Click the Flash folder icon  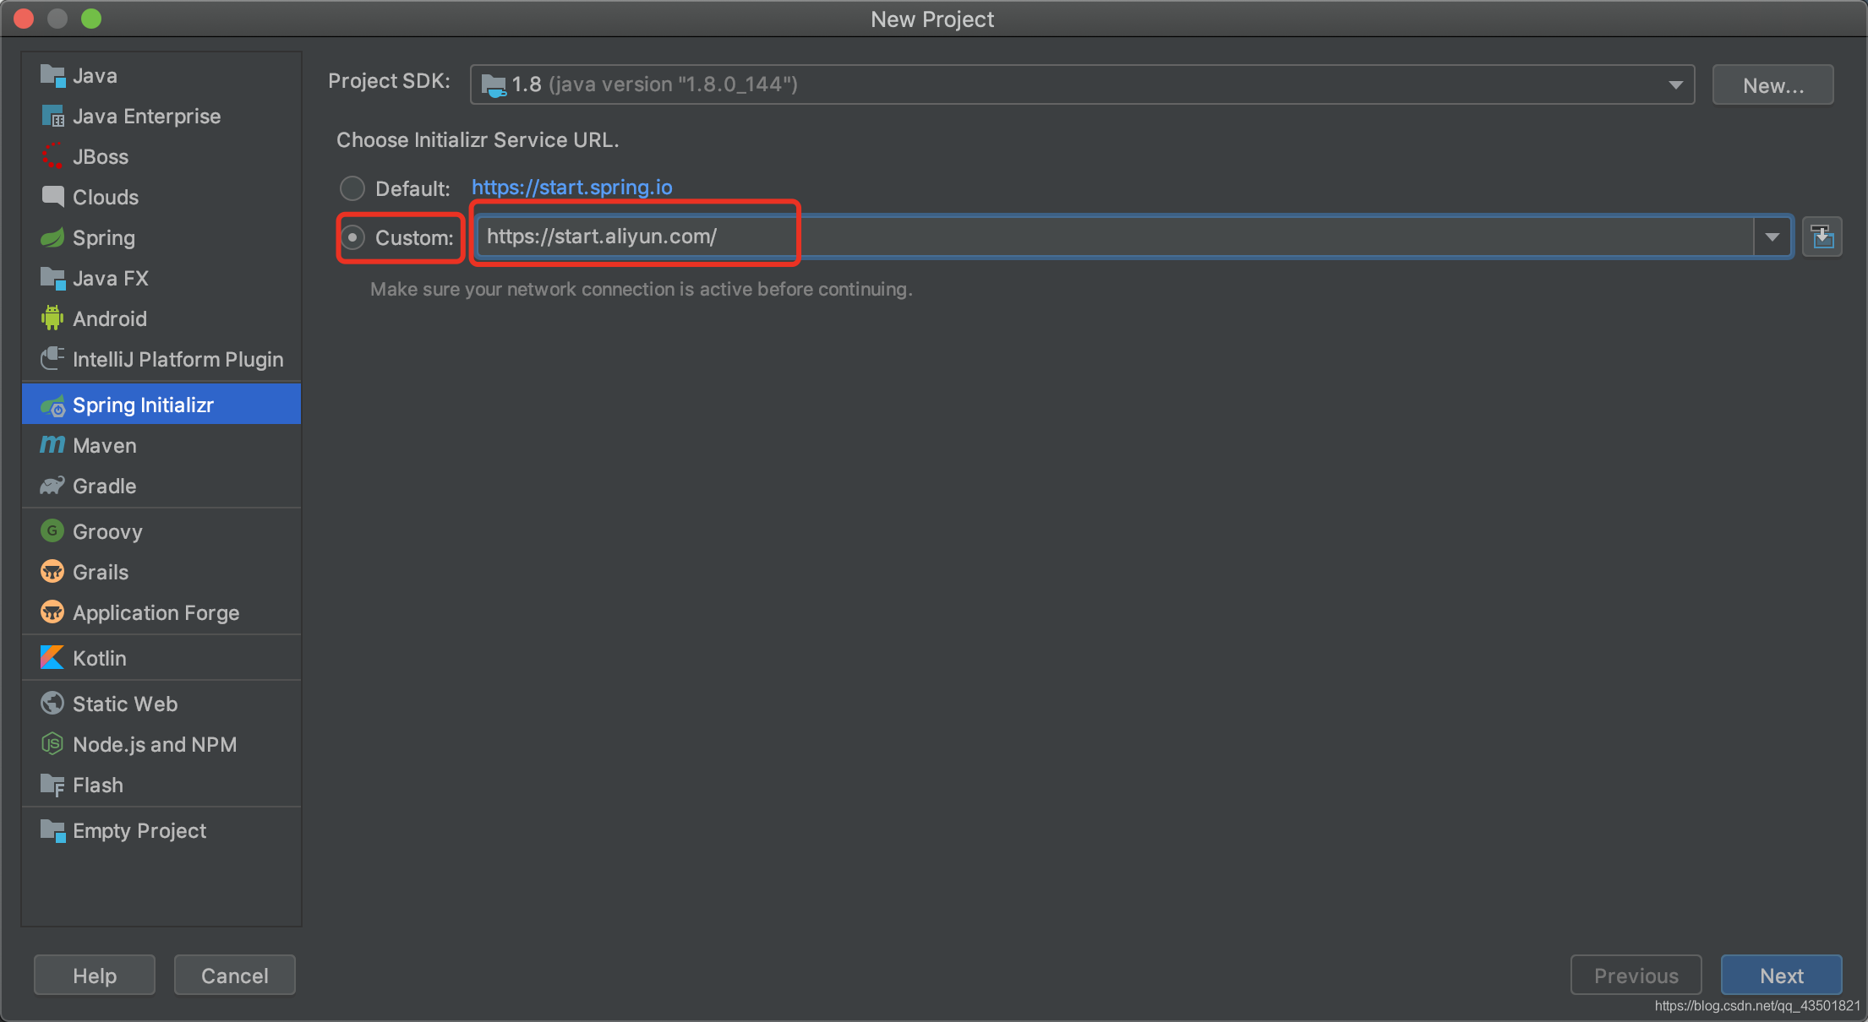[52, 786]
